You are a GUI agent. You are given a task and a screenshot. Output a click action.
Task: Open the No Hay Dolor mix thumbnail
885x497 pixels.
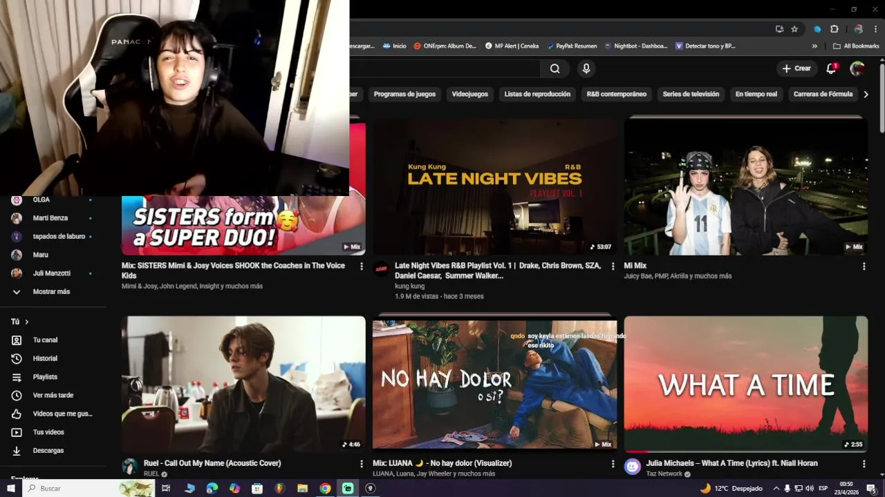[x=494, y=384]
